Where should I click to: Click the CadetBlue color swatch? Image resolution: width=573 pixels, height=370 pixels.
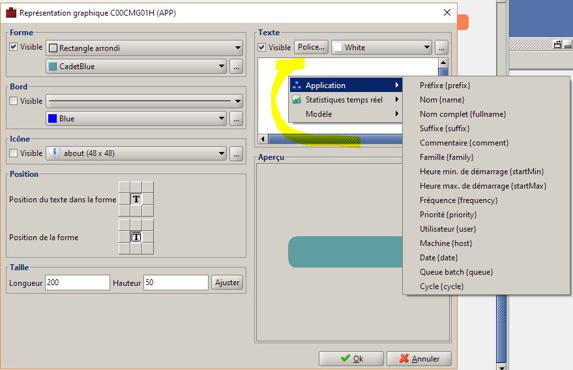pos(53,67)
